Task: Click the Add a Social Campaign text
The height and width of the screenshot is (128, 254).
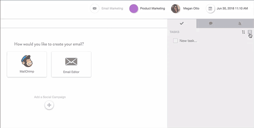Action: pyautogui.click(x=50, y=97)
